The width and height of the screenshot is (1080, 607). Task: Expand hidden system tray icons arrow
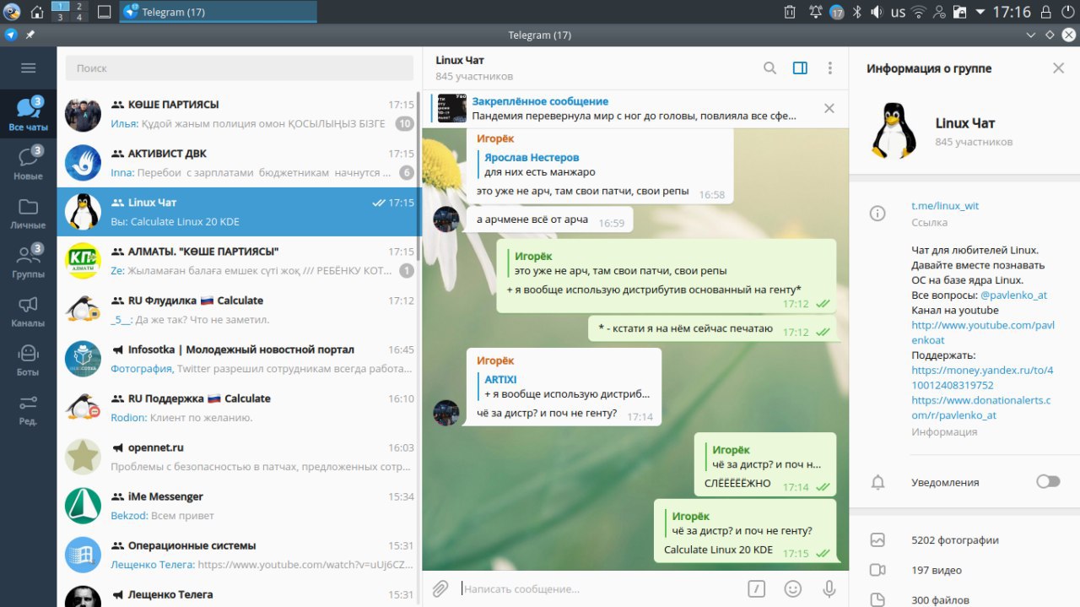980,12
